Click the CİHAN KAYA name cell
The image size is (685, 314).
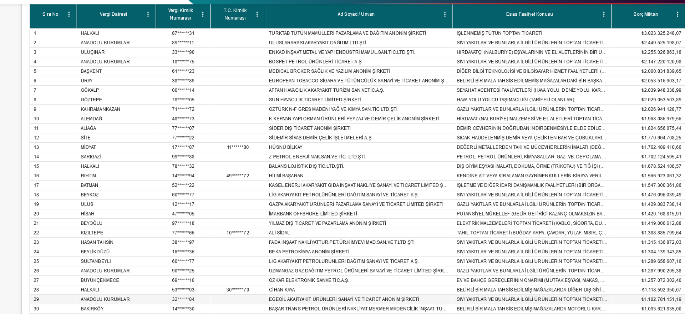coord(359,290)
